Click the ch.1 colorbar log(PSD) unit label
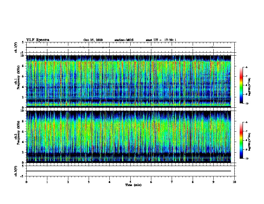The image size is (264, 204). click(250, 87)
